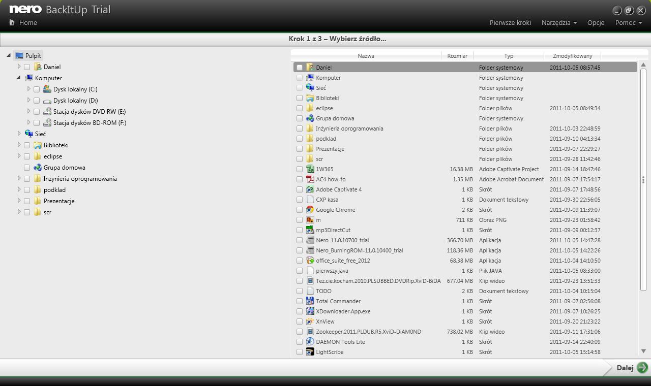Click the Zookeeper video clip icon
This screenshot has width=651, height=386.
310,332
